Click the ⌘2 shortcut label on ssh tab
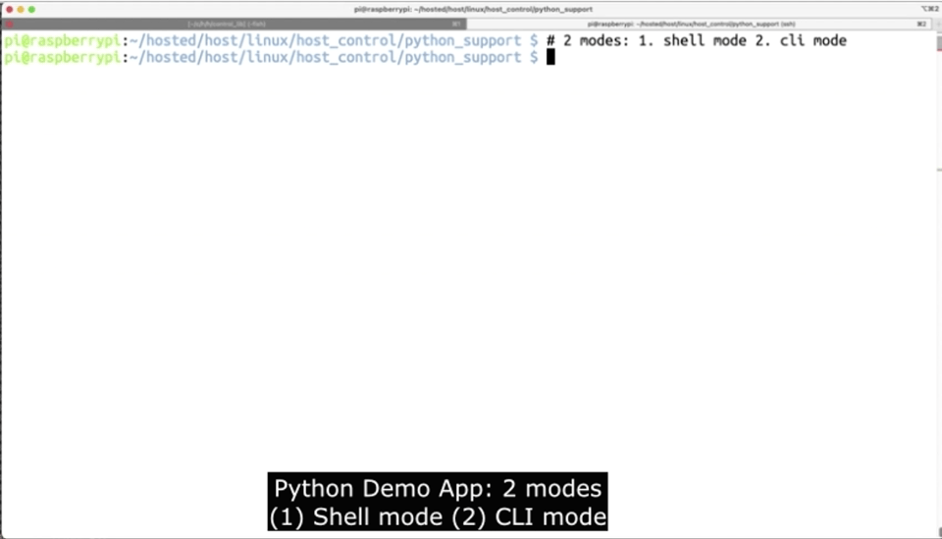Screen dimensions: 942x539 (x=921, y=24)
